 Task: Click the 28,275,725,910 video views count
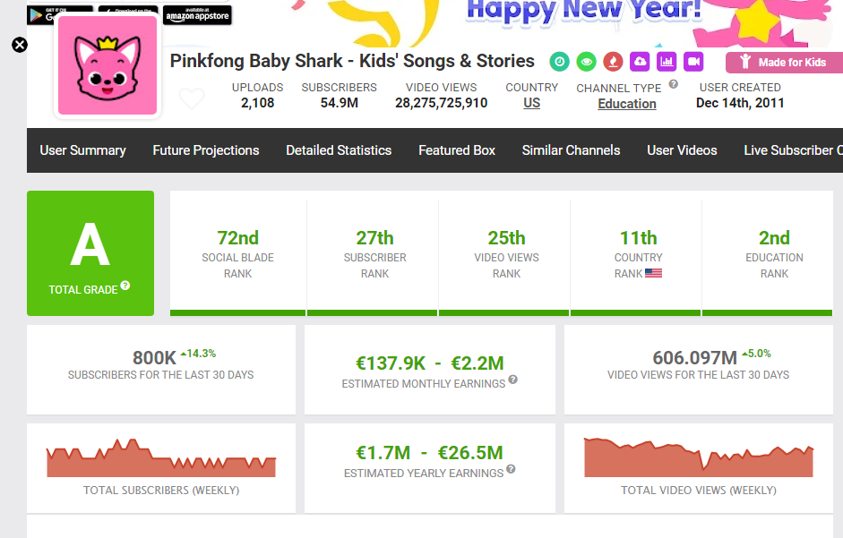[442, 103]
